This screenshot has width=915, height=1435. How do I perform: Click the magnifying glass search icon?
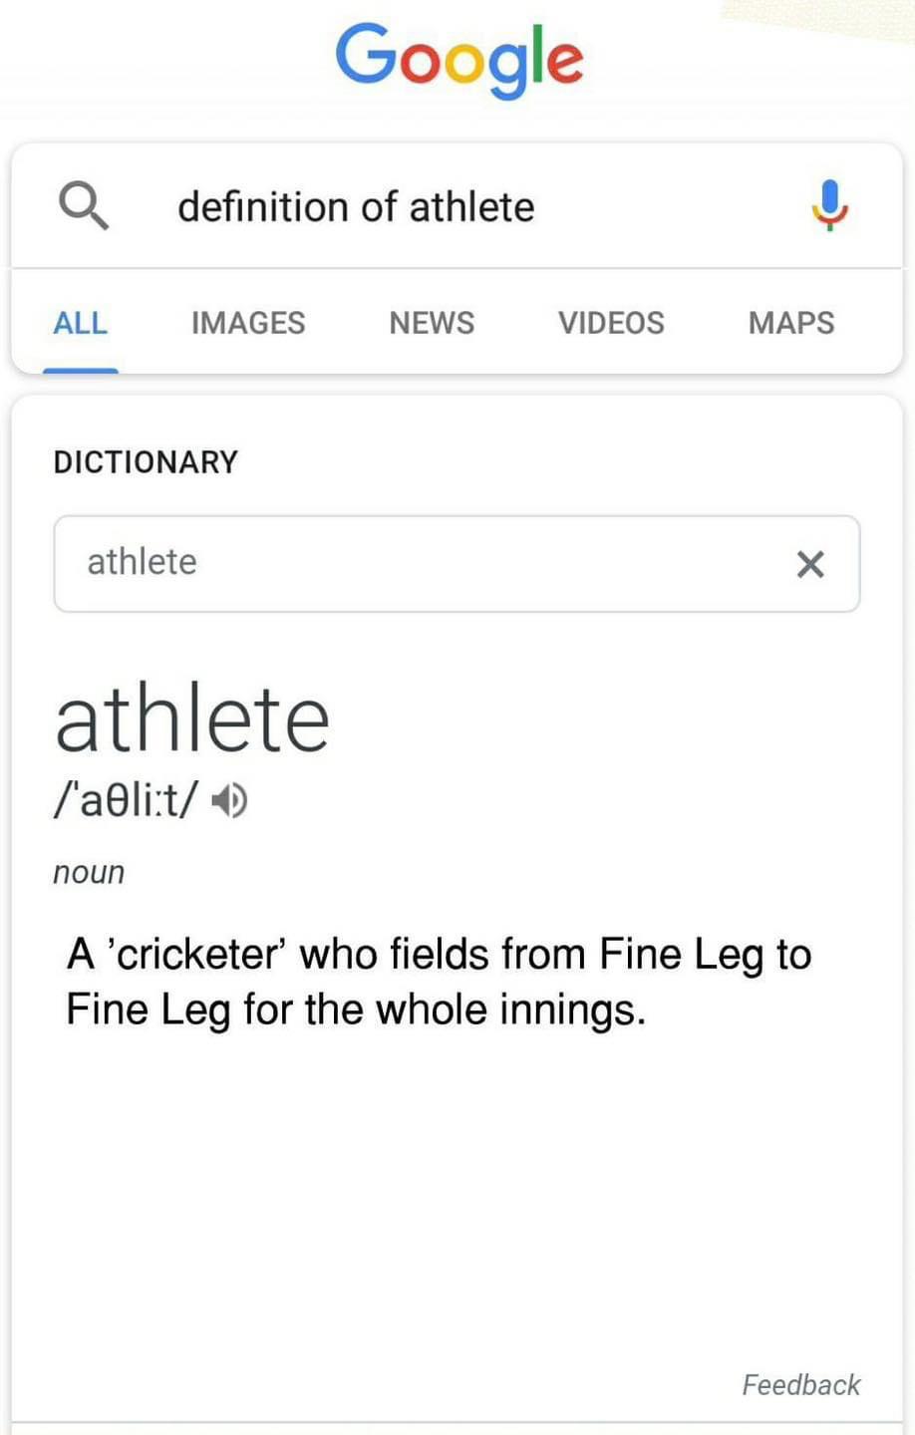click(x=84, y=206)
